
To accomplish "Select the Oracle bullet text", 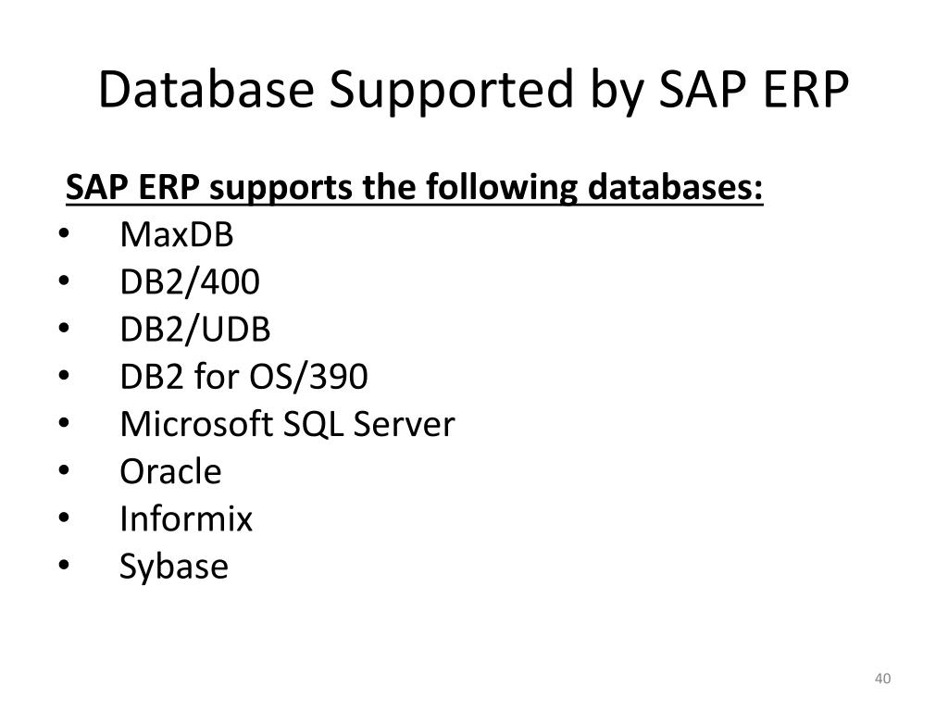I will click(x=170, y=471).
